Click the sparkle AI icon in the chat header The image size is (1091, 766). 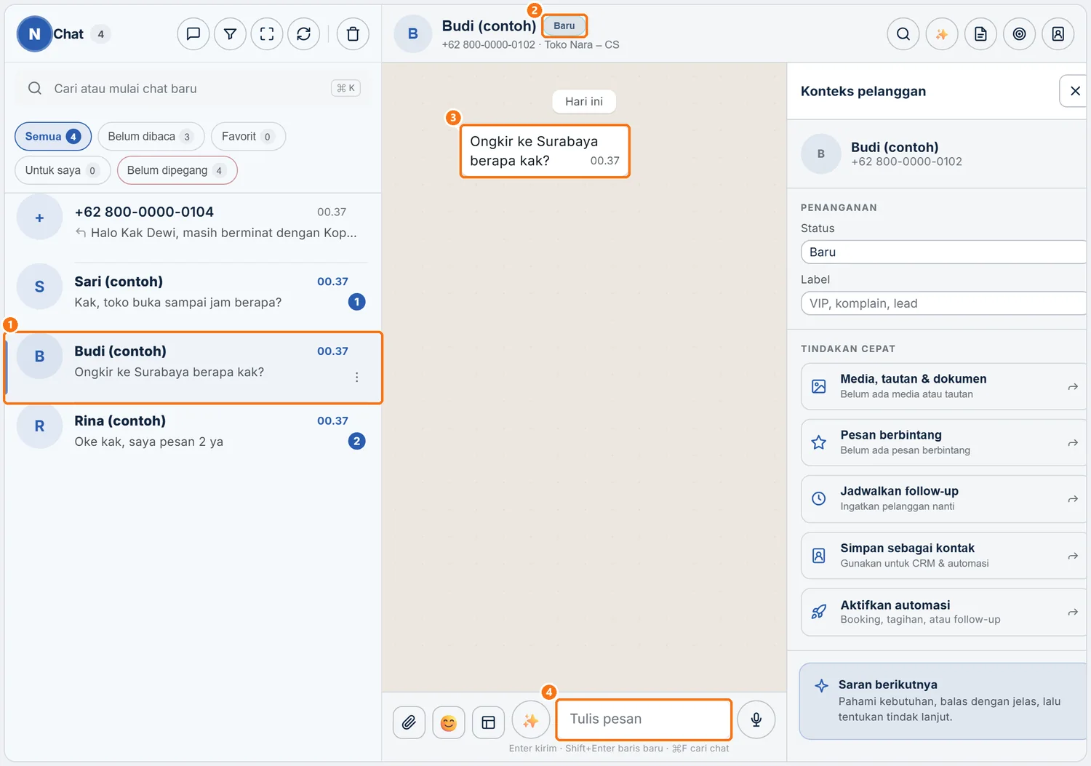tap(942, 33)
